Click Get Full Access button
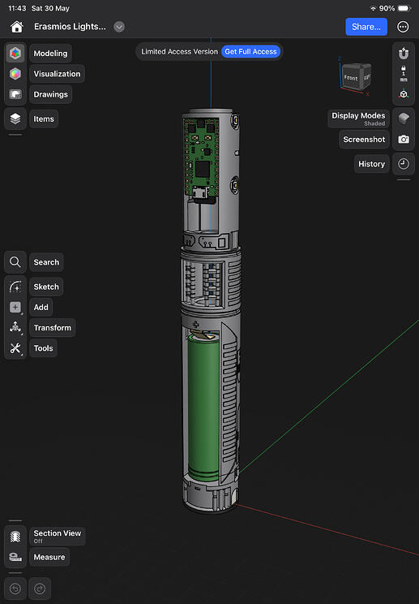The height and width of the screenshot is (604, 419). pyautogui.click(x=250, y=52)
